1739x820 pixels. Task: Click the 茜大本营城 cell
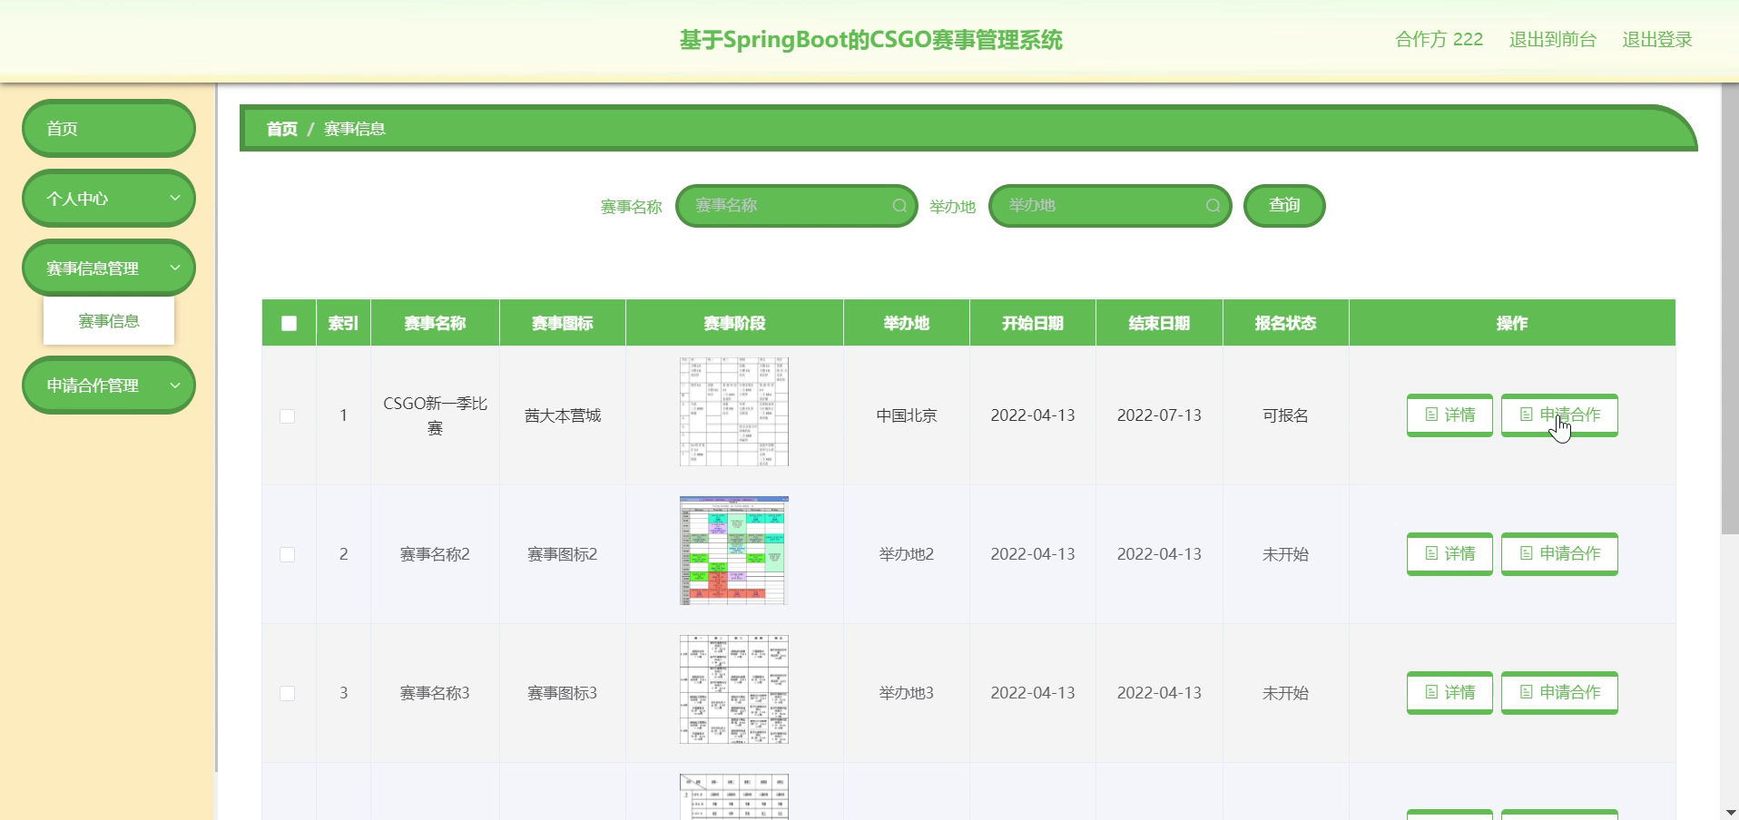tap(562, 415)
